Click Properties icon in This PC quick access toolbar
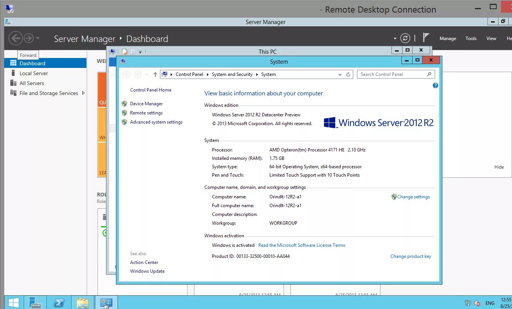The height and width of the screenshot is (309, 512). 124,51
